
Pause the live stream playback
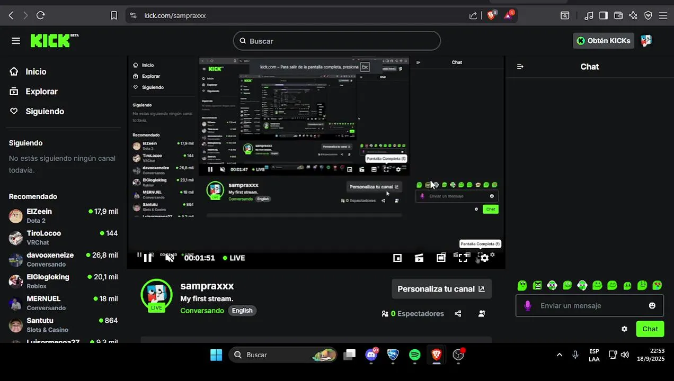148,258
